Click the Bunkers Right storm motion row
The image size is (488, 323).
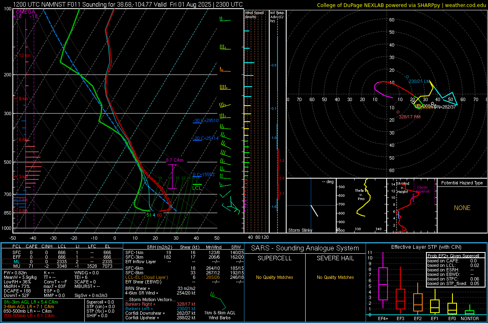point(160,304)
